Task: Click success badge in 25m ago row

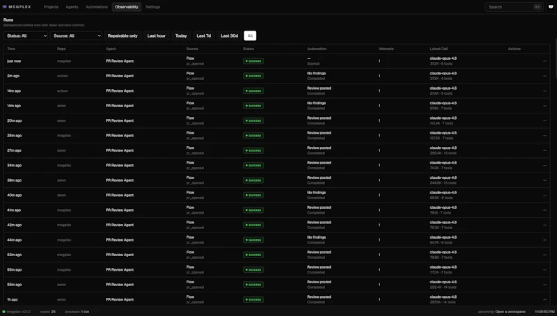Action: pos(253,136)
